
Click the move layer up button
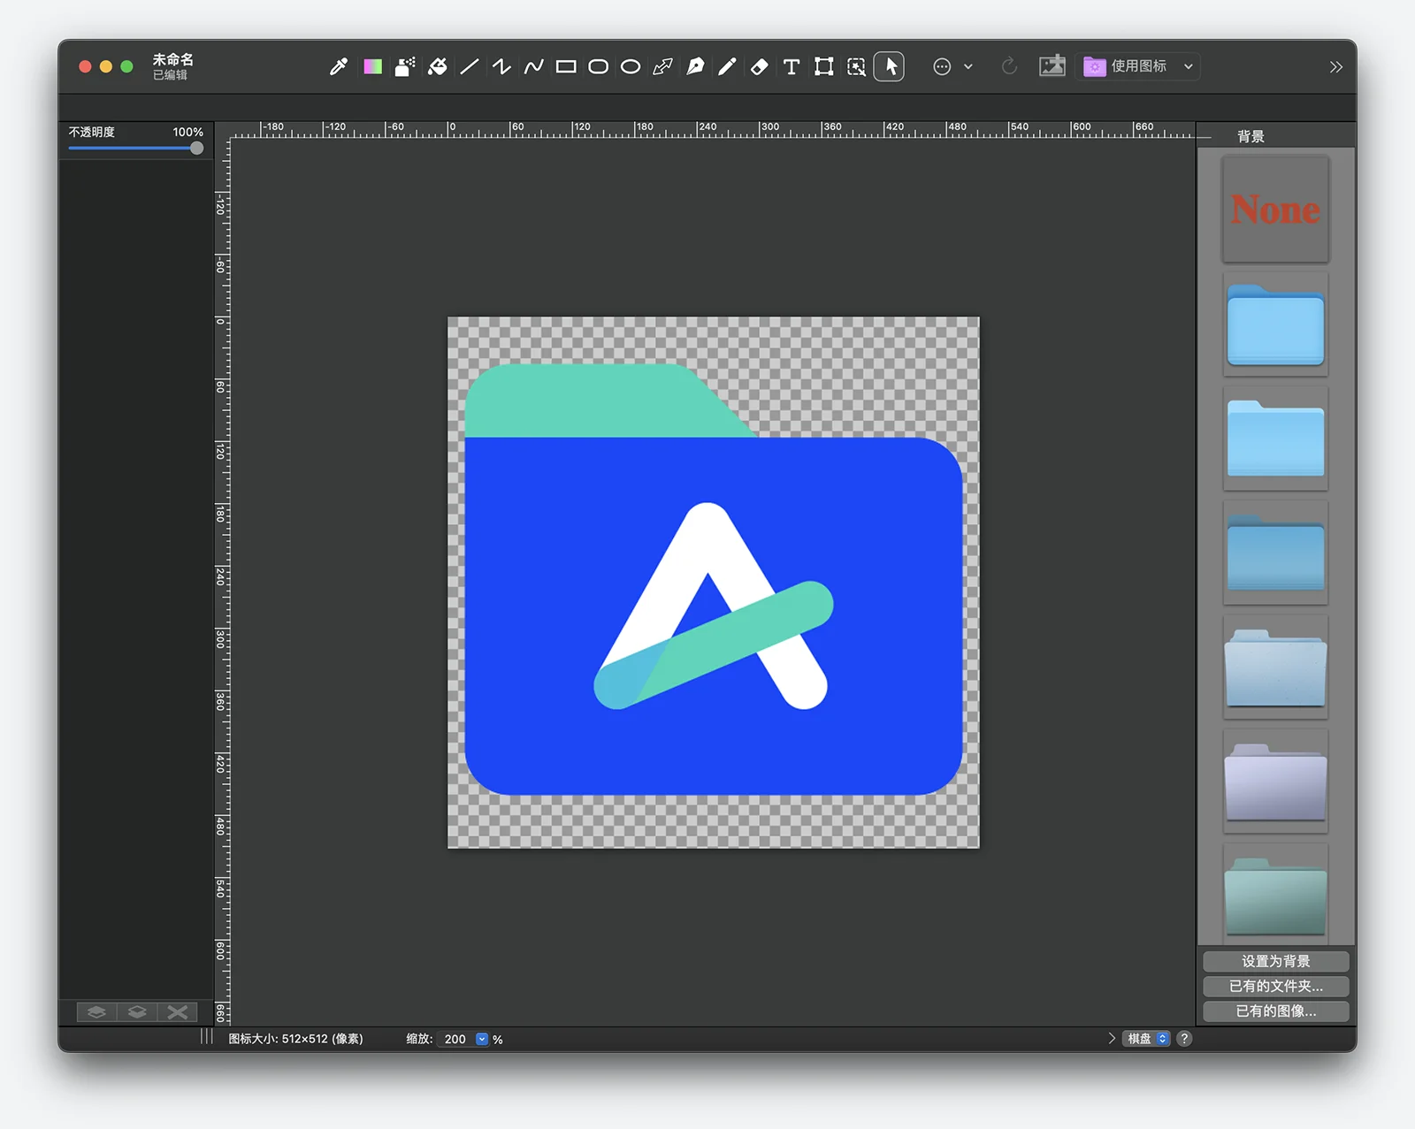[x=96, y=1012]
